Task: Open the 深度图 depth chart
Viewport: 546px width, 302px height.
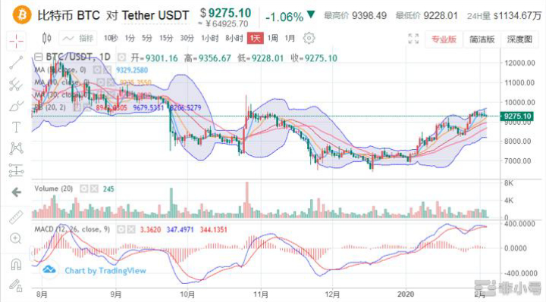Action: tap(519, 39)
